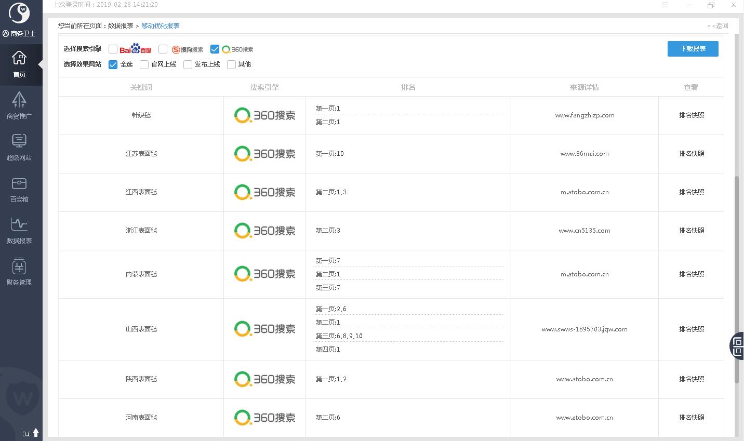This screenshot has width=744, height=441.
Task: Enable the Baidu search engine checkbox
Action: pyautogui.click(x=113, y=49)
